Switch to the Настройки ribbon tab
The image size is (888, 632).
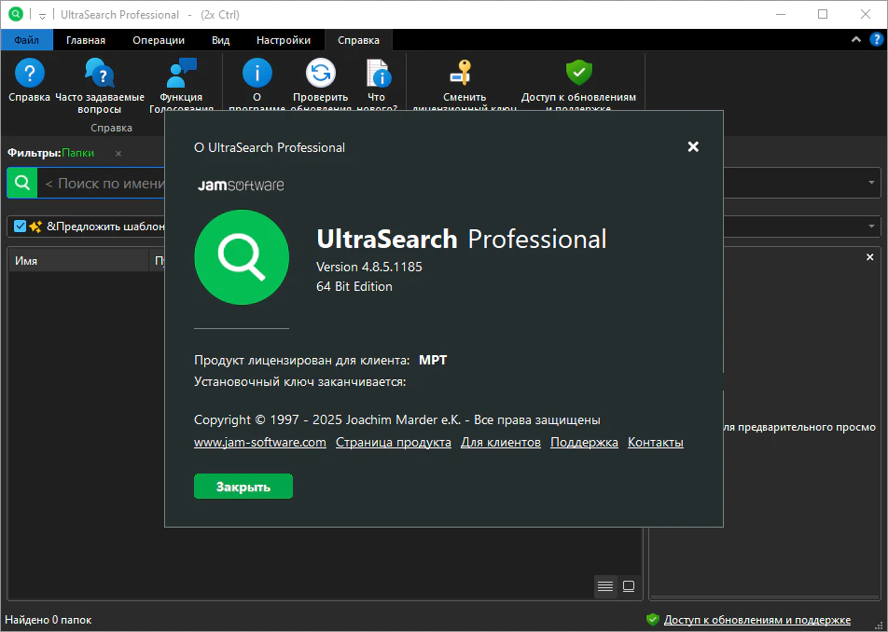[x=284, y=40]
